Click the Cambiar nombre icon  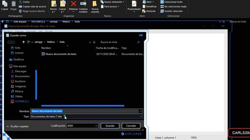(x=83, y=3)
